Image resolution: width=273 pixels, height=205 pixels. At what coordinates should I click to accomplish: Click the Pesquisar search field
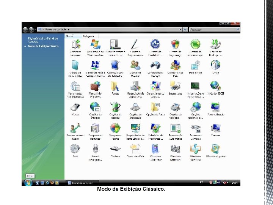coord(215,30)
